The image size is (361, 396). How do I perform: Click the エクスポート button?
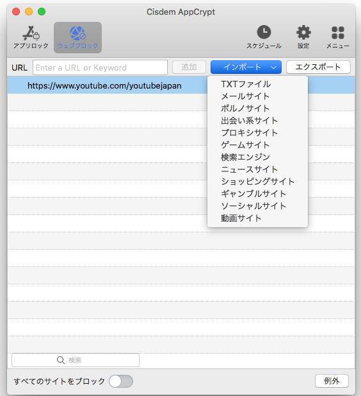(318, 67)
